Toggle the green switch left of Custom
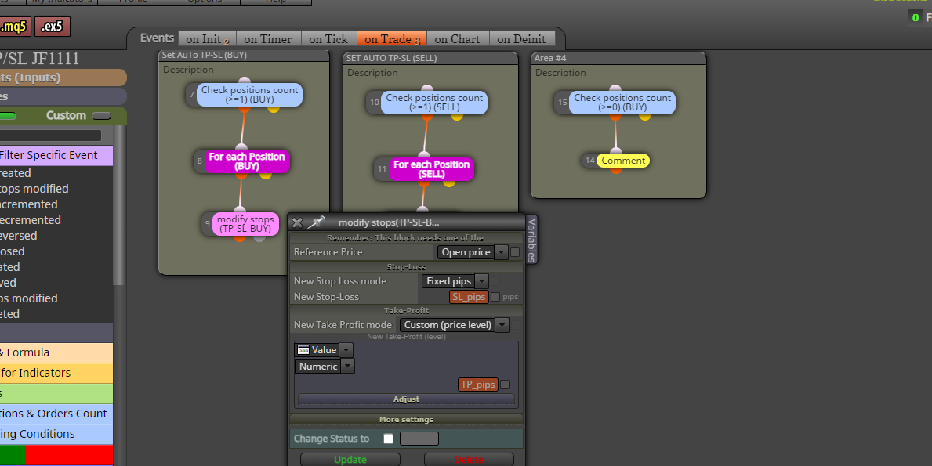This screenshot has width=932, height=466. pyautogui.click(x=9, y=116)
